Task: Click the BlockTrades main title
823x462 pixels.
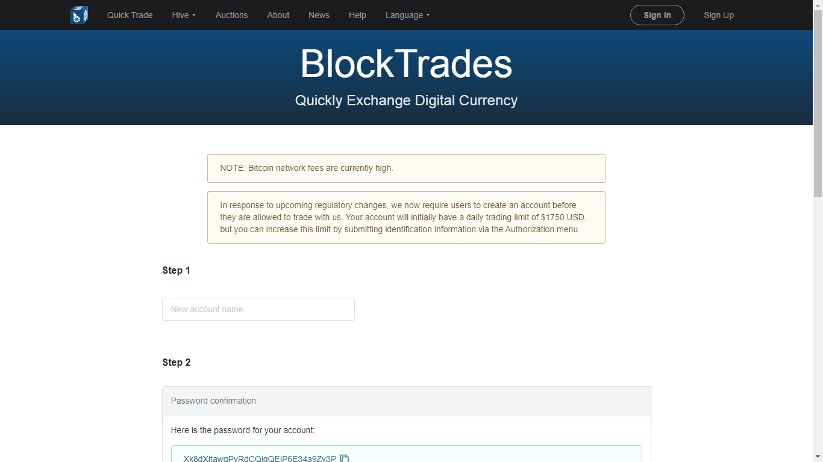Action: pos(406,64)
